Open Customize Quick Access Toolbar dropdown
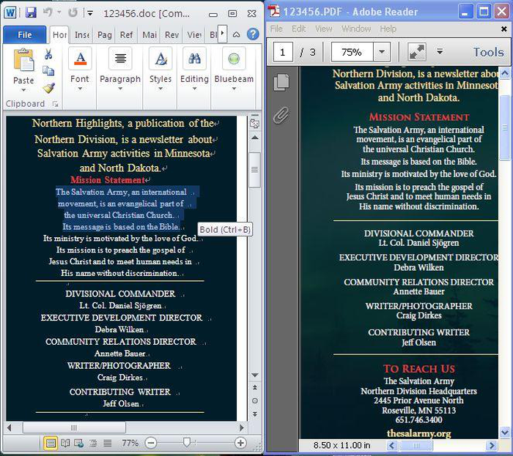 [x=89, y=13]
